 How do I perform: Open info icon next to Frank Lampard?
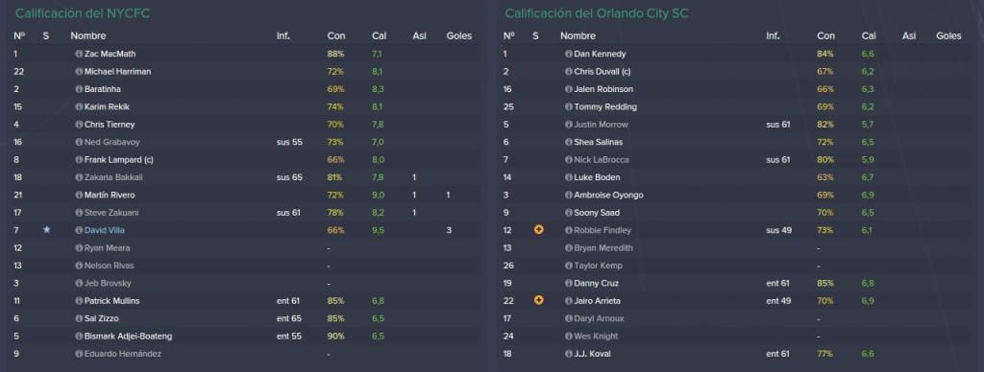pyautogui.click(x=79, y=160)
